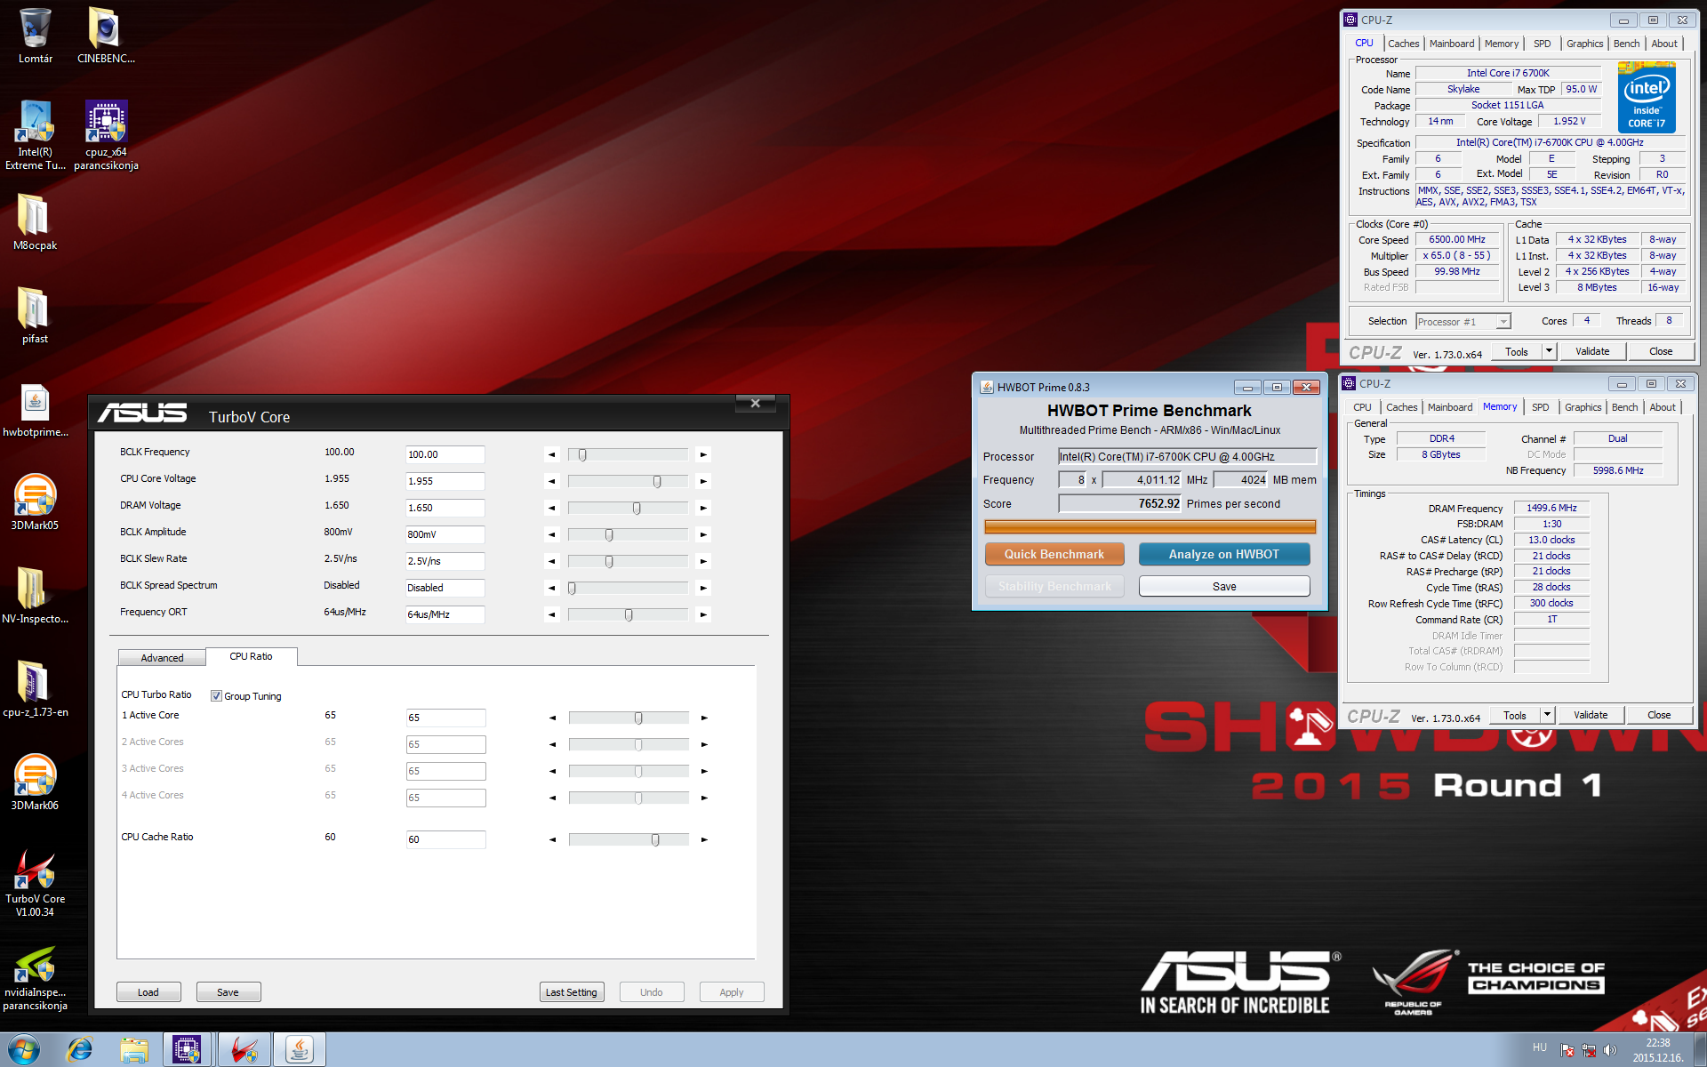Open the Lomtár recycle bin icon
The width and height of the screenshot is (1707, 1067).
(35, 36)
